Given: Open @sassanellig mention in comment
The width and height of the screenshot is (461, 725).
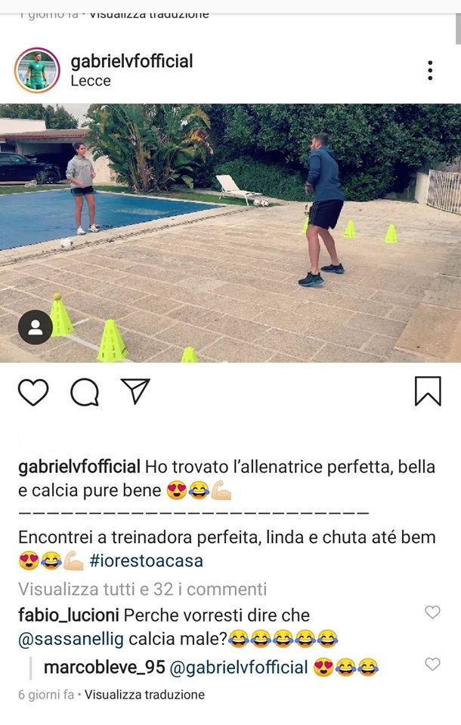Looking at the screenshot, I should [x=71, y=639].
